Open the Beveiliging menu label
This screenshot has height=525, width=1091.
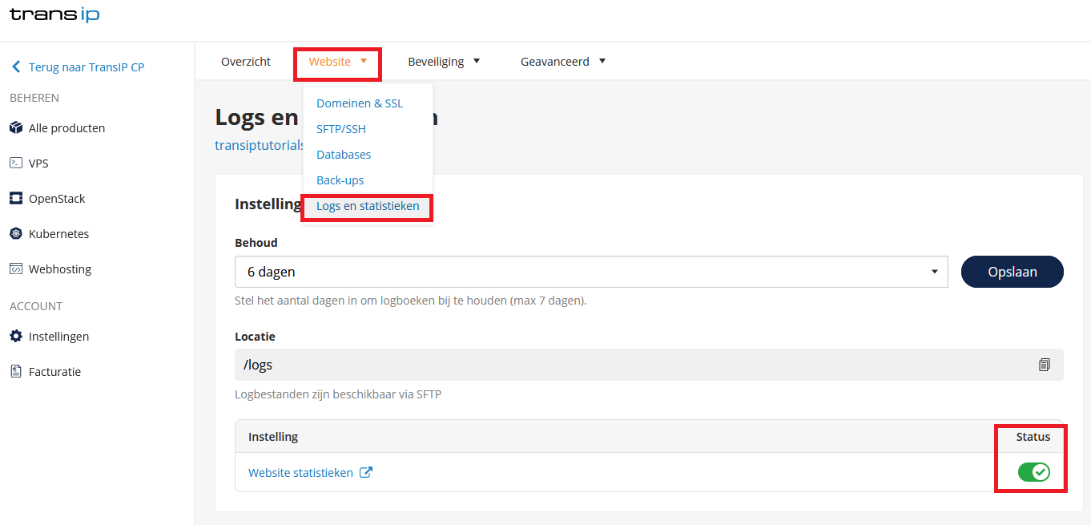point(436,62)
